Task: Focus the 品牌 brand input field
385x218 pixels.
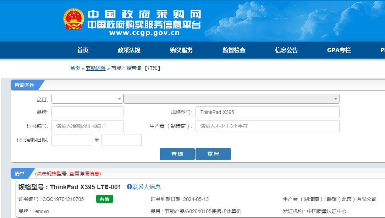Action: click(x=87, y=112)
